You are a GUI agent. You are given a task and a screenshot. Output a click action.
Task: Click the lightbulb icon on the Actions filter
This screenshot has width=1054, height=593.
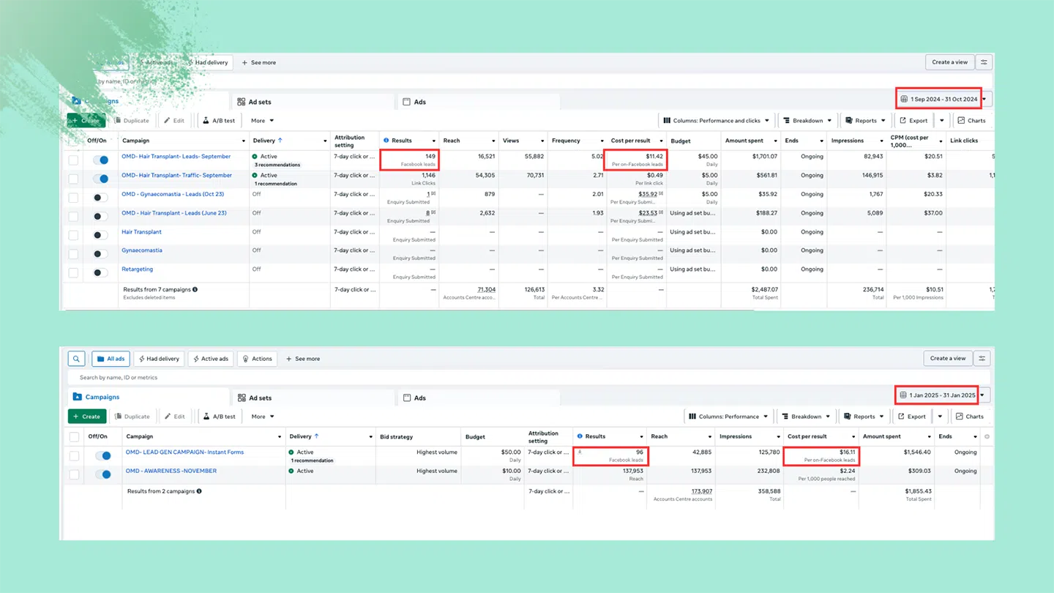(x=245, y=359)
